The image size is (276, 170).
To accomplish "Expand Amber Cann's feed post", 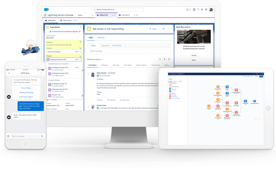I will click(x=88, y=106).
